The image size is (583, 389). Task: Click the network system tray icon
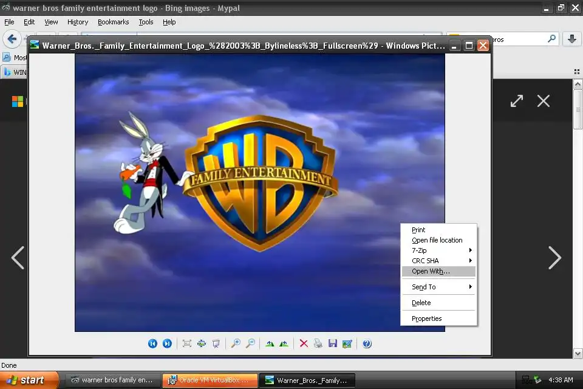[x=527, y=380]
